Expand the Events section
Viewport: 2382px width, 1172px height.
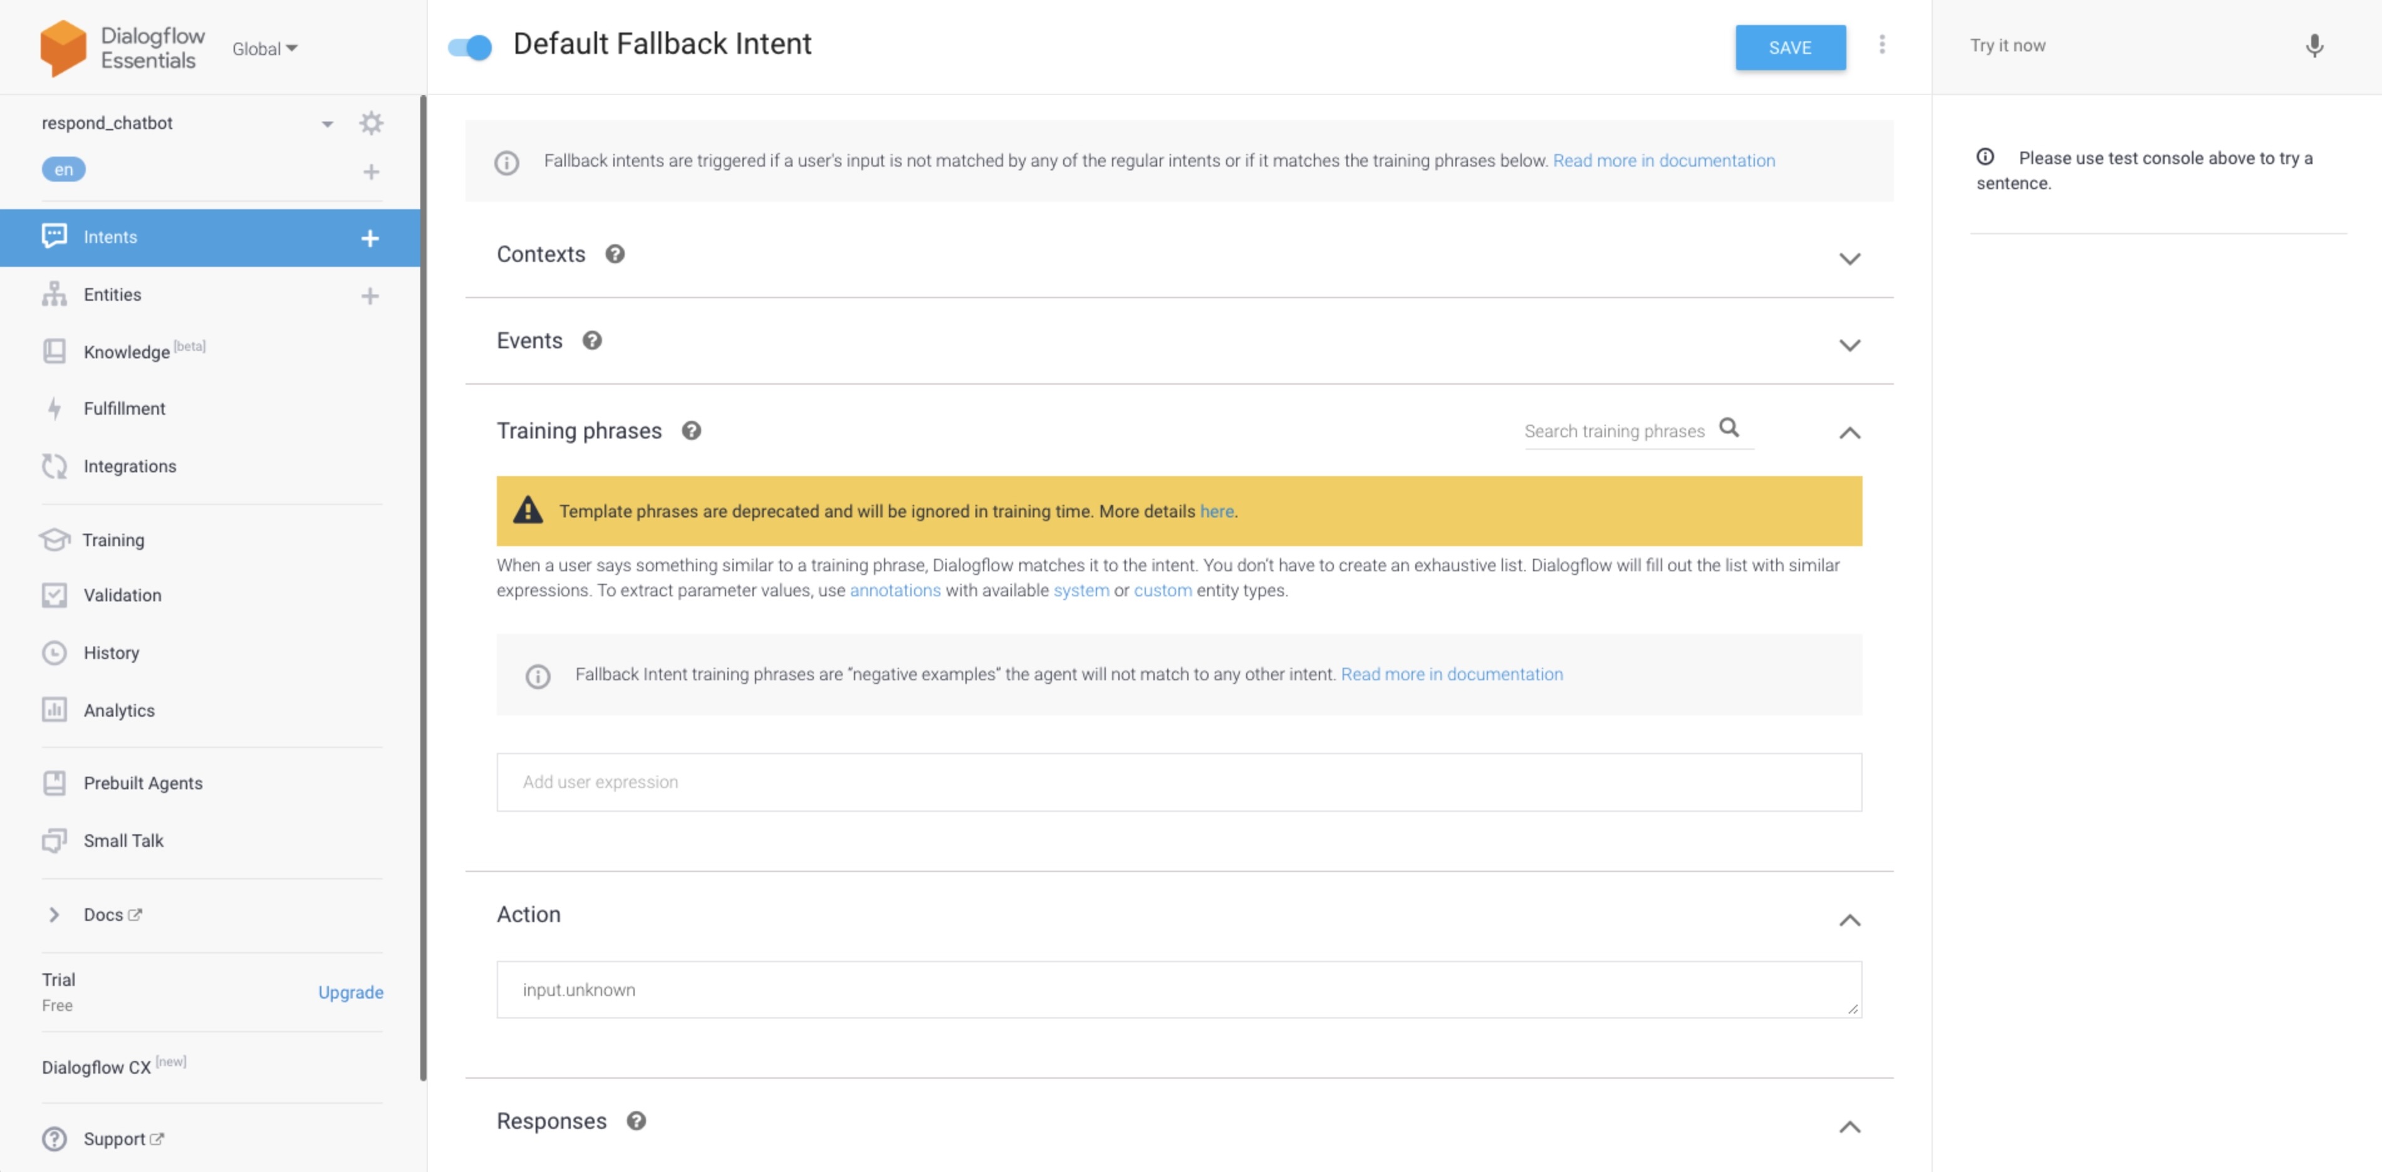pyautogui.click(x=1848, y=346)
